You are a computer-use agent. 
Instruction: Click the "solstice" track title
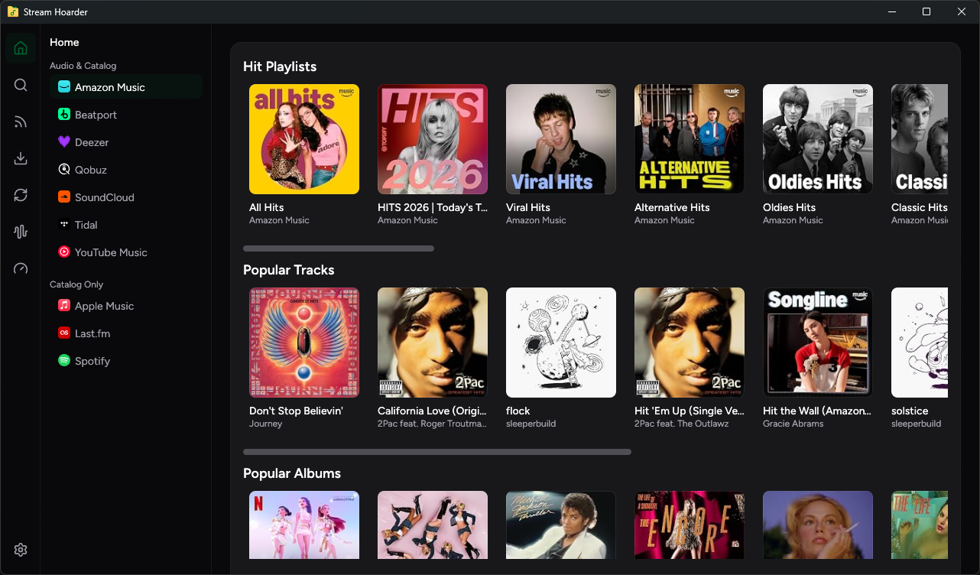[910, 411]
